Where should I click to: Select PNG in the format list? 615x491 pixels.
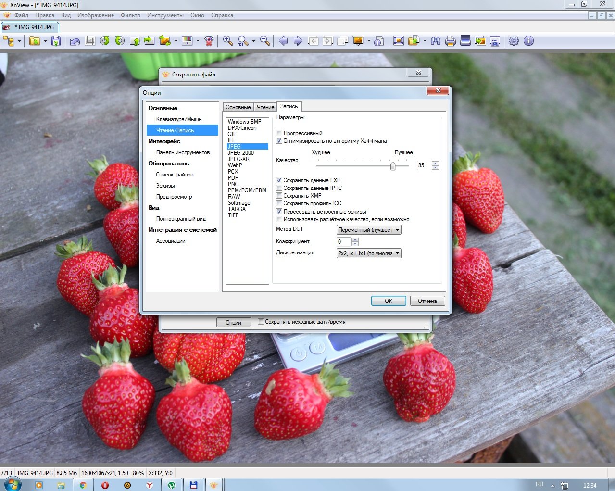point(233,184)
